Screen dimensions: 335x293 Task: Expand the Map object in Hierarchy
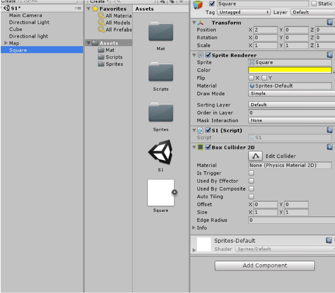pos(6,43)
